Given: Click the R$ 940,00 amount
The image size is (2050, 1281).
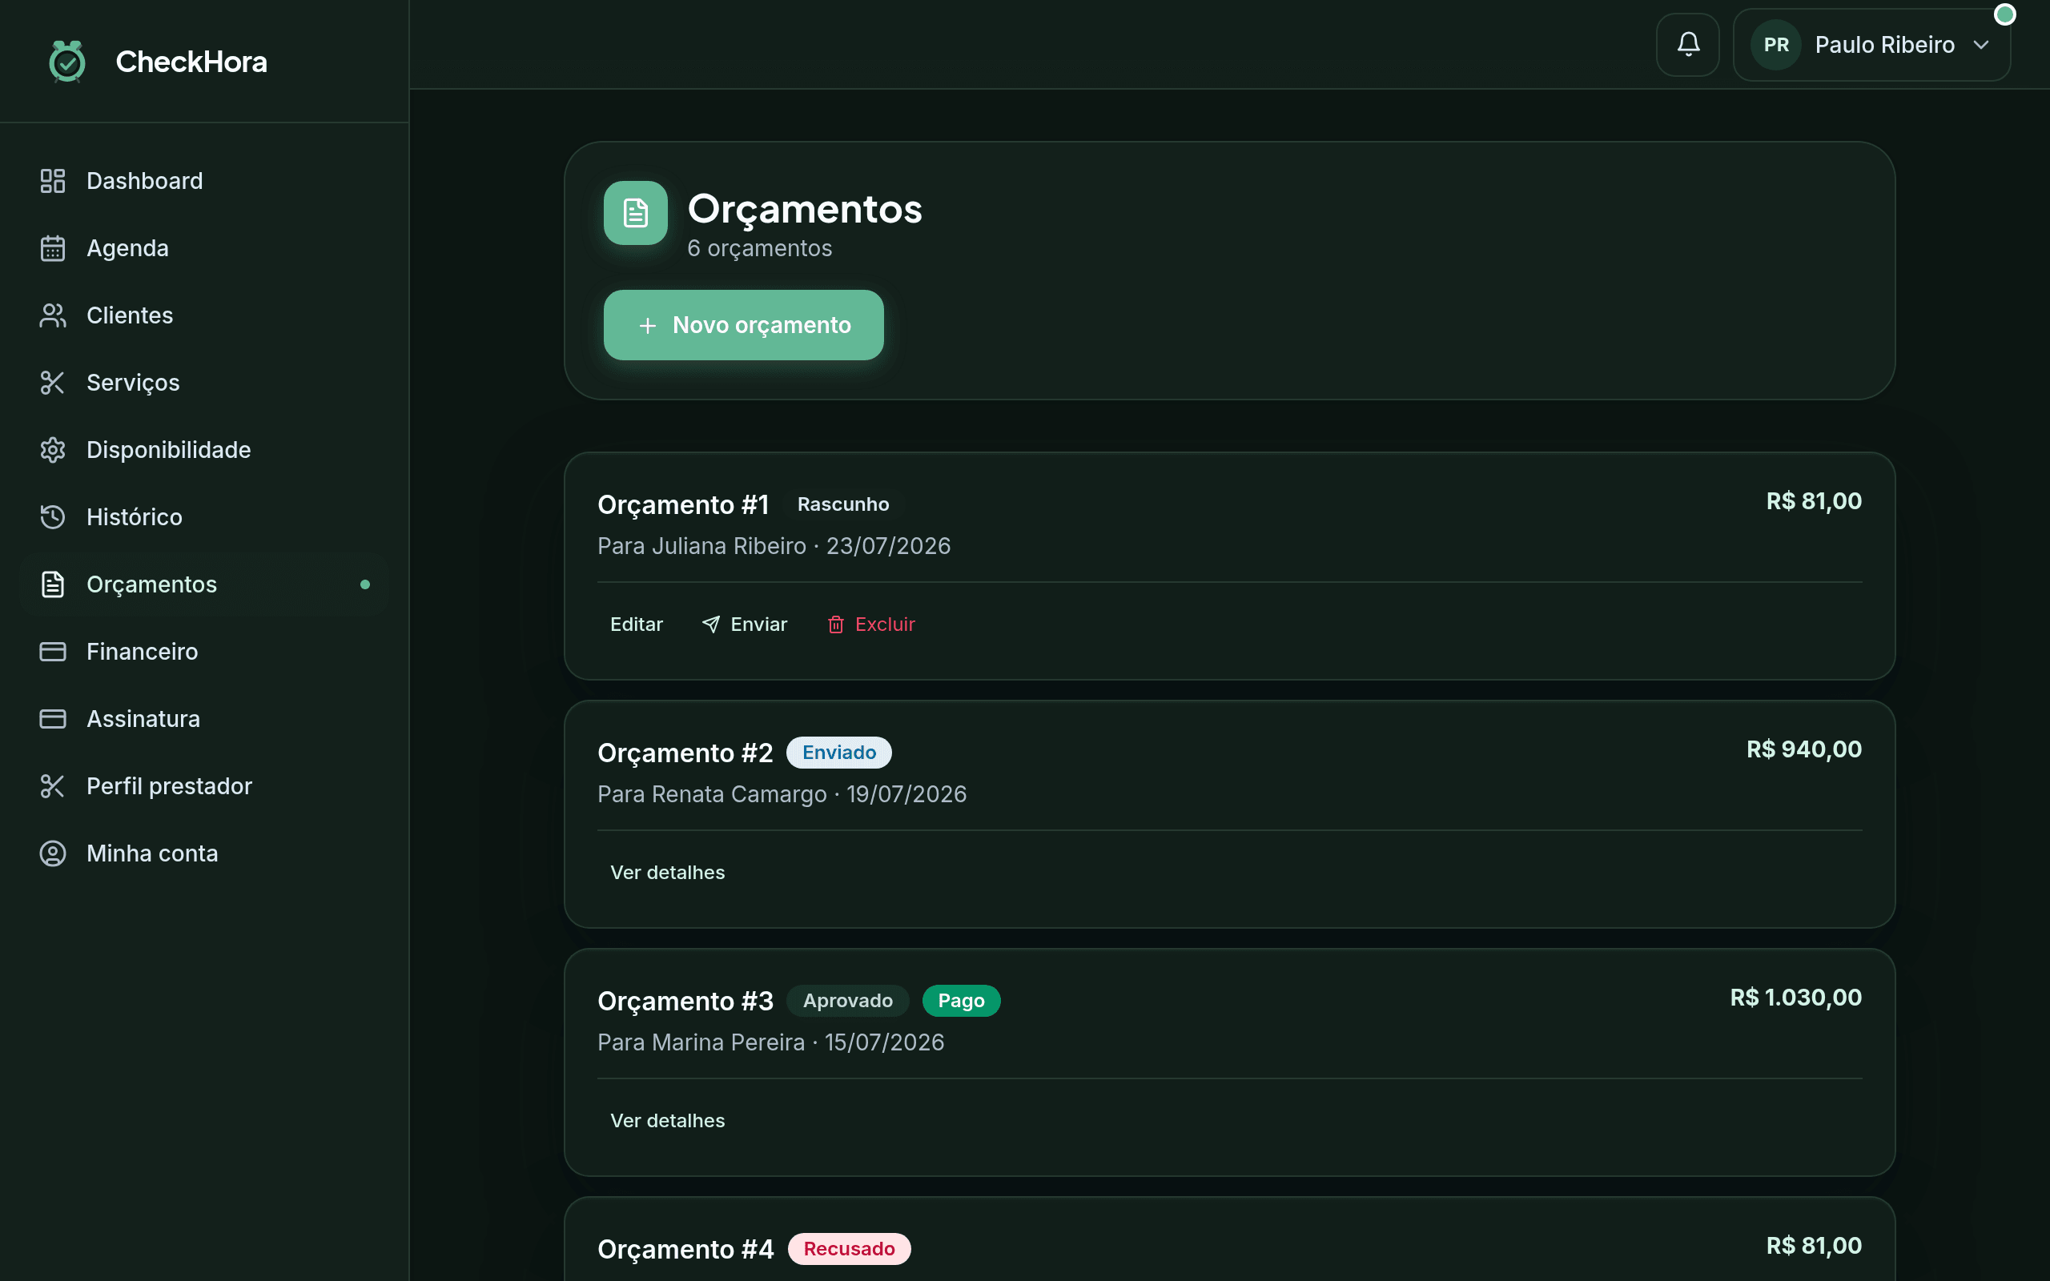Looking at the screenshot, I should (x=1803, y=749).
